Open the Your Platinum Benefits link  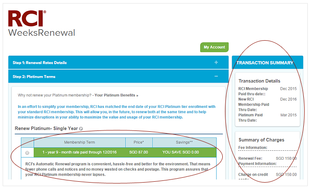116,95
